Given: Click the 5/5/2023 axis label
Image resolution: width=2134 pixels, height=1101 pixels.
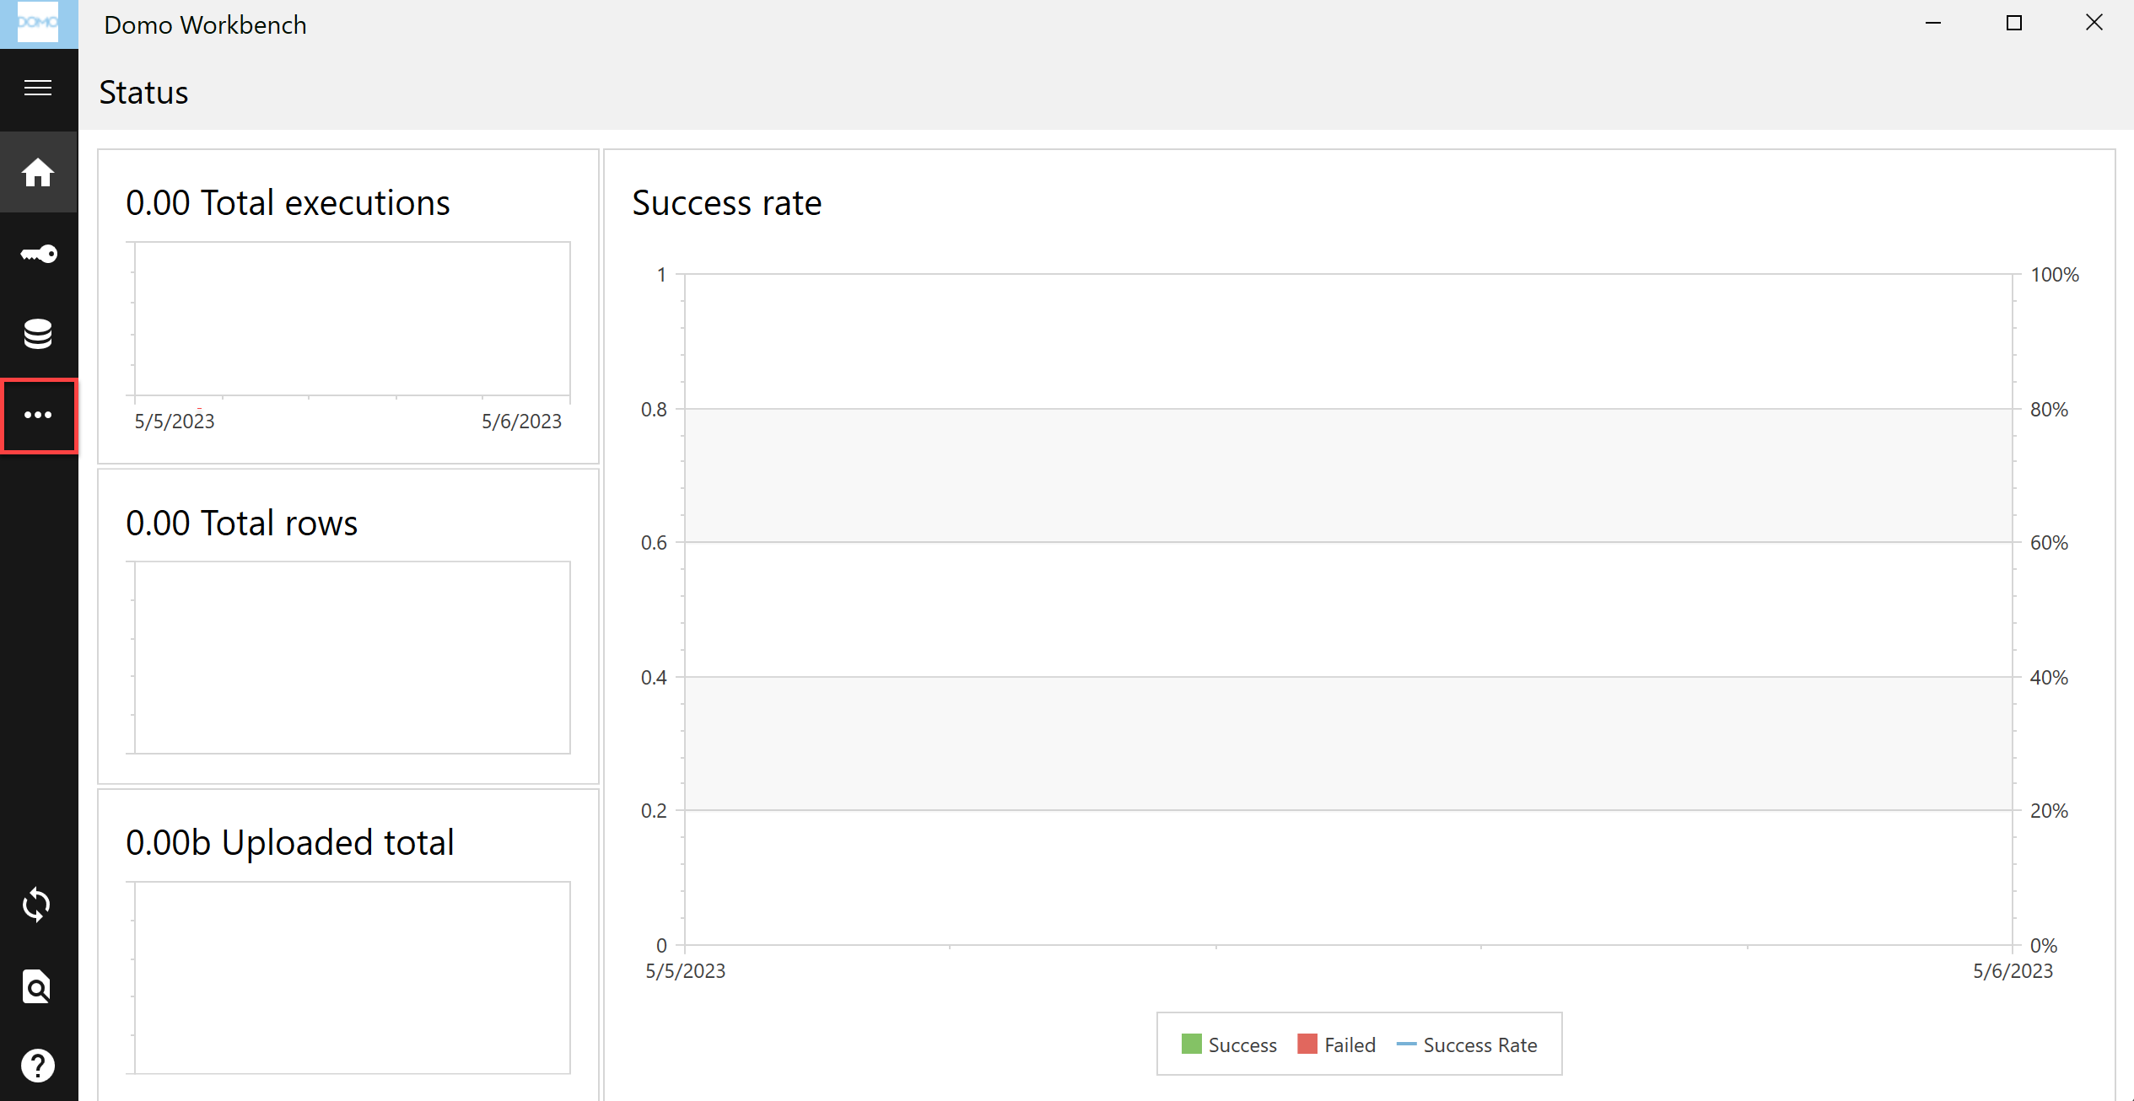Looking at the screenshot, I should click(684, 970).
